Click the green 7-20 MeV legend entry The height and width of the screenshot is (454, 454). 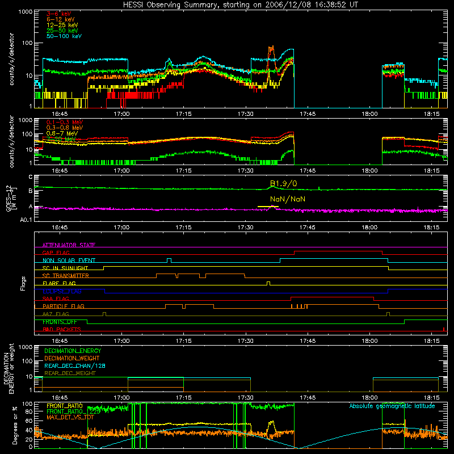[61, 139]
